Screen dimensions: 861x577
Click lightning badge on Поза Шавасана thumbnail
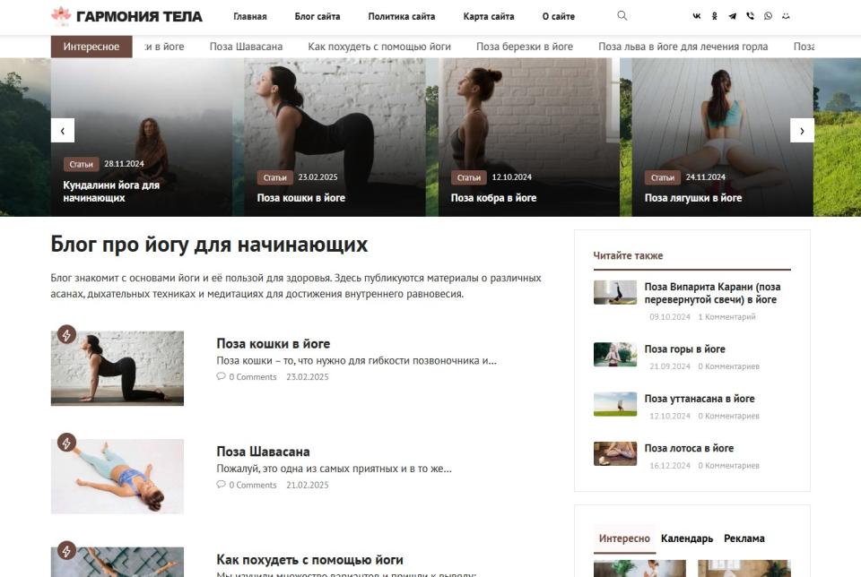point(66,442)
